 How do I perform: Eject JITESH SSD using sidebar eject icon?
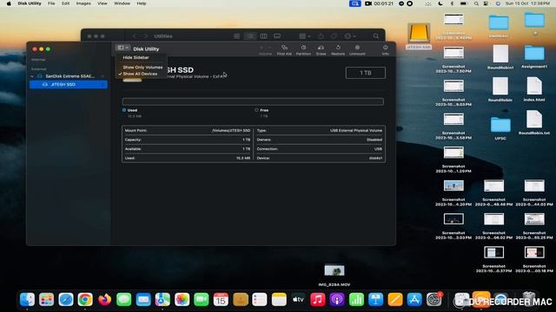pos(103,85)
